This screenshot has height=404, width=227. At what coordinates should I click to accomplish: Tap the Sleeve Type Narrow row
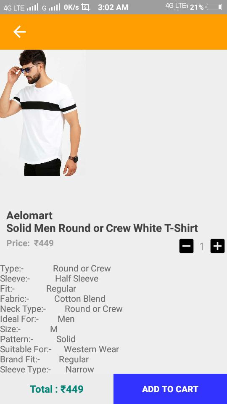(47, 369)
